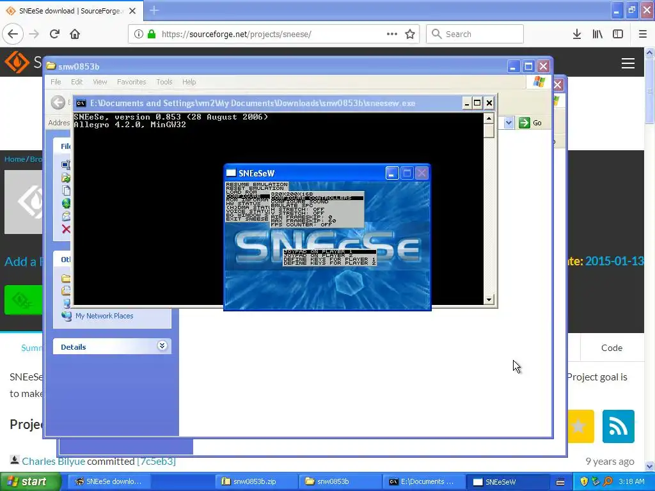Screen dimensions: 655x491
Task: Switch to E:\Documents console taskbar item
Action: pyautogui.click(x=423, y=482)
